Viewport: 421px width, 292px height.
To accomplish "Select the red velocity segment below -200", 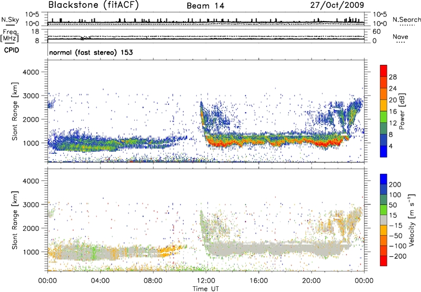I will [384, 261].
